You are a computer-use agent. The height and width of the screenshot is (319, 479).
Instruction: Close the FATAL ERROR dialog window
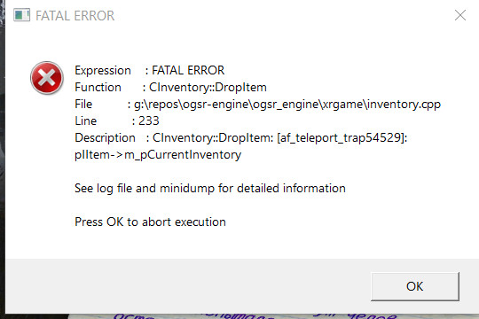tap(460, 15)
